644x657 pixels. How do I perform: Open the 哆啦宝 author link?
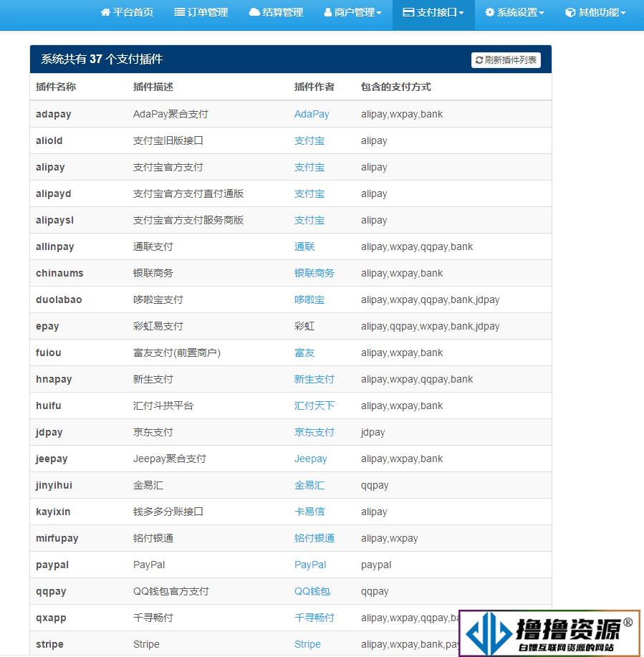tap(309, 299)
